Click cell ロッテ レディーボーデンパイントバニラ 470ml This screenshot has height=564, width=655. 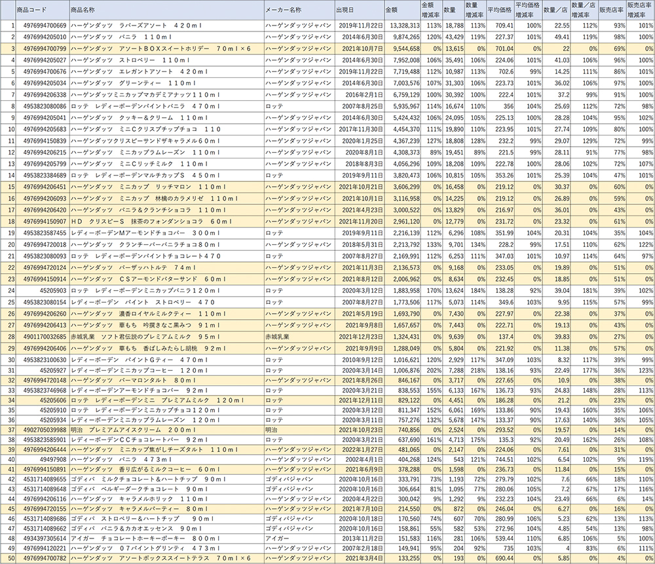click(166, 106)
